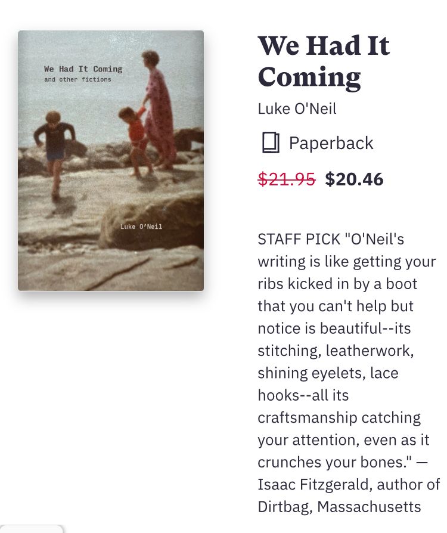Click the 'shining eyelets, lace' description line
The image size is (447, 533).
(328, 373)
